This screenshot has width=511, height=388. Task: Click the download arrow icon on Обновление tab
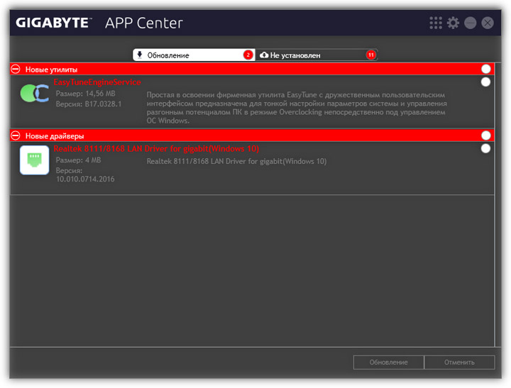coord(140,55)
